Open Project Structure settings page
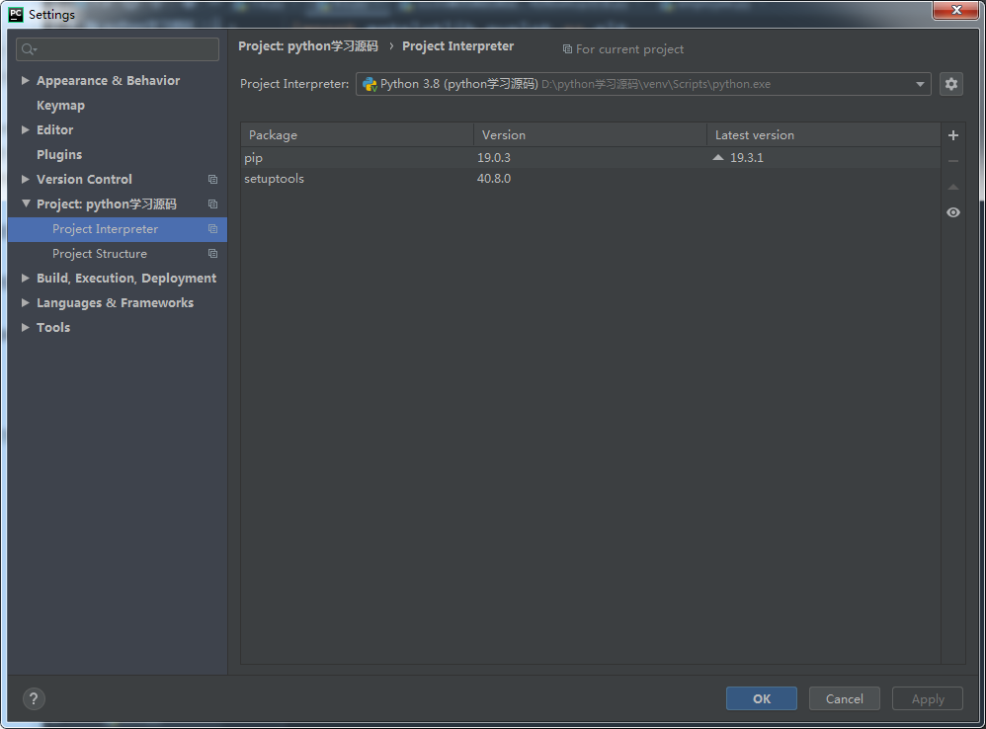This screenshot has height=729, width=986. pyautogui.click(x=100, y=253)
